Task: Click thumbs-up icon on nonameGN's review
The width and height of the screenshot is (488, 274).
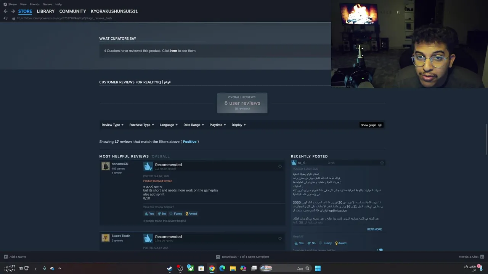Action: [x=148, y=166]
